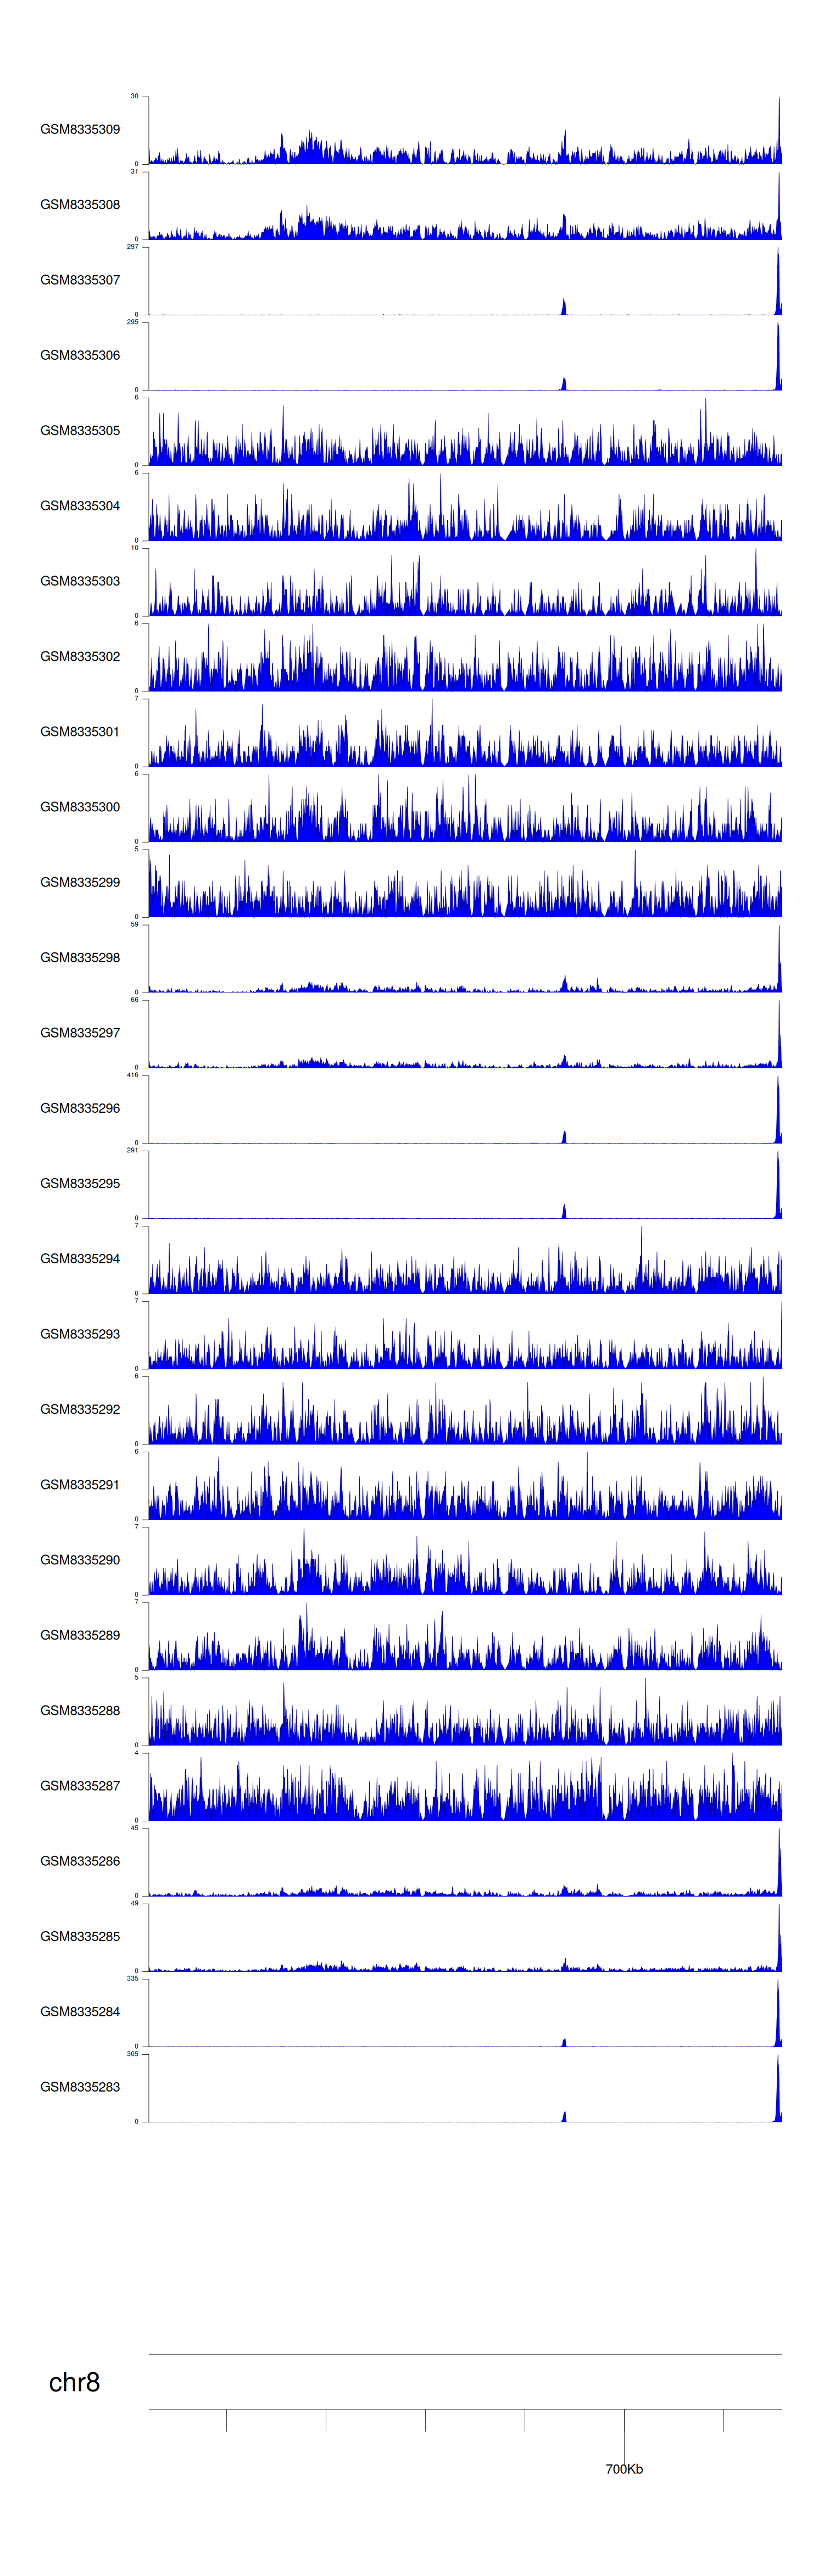Click the 335 max value on GSM8335284 axis
The image size is (824, 2576).
pos(132,1978)
